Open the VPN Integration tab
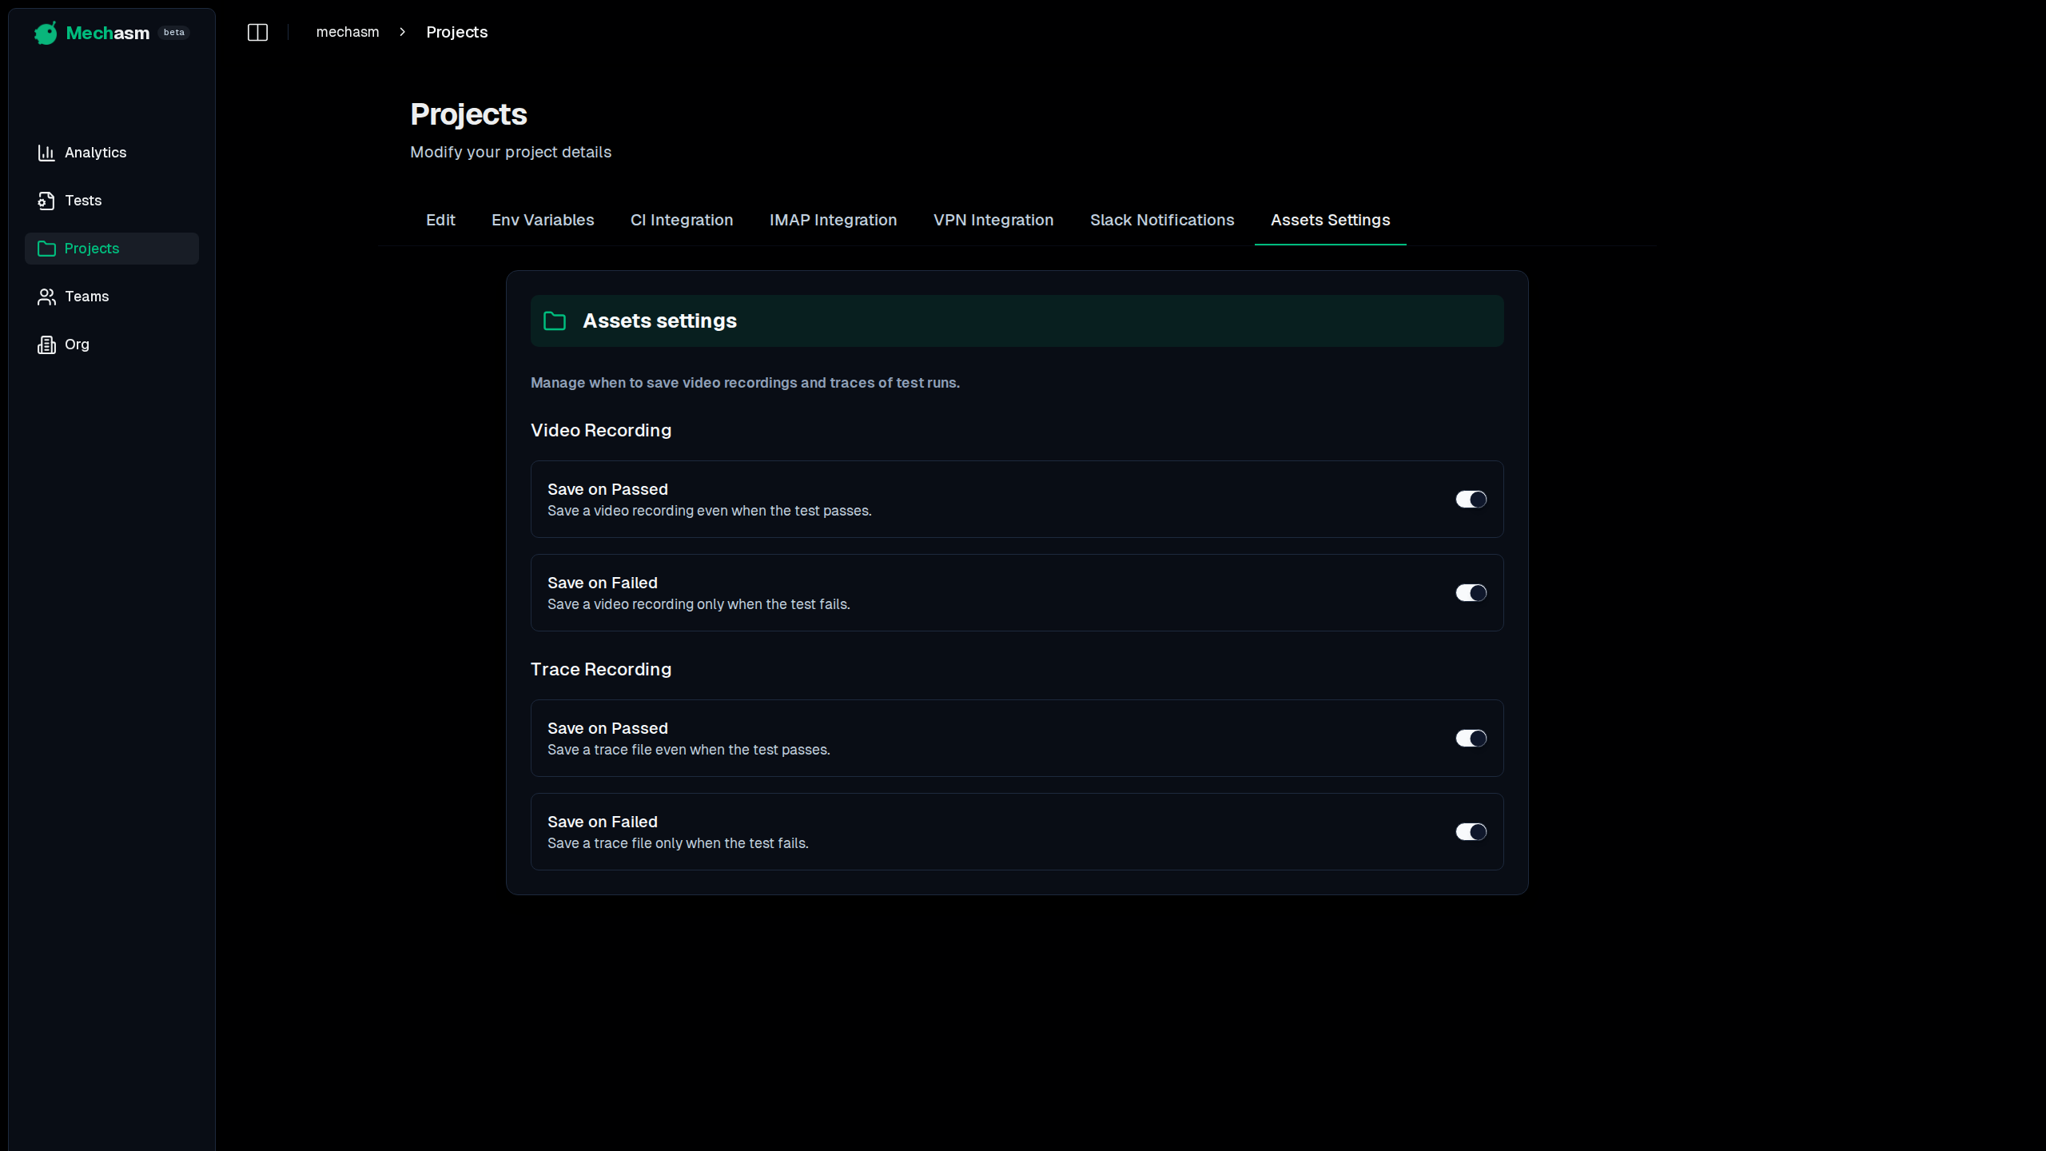Image resolution: width=2046 pixels, height=1151 pixels. [993, 220]
